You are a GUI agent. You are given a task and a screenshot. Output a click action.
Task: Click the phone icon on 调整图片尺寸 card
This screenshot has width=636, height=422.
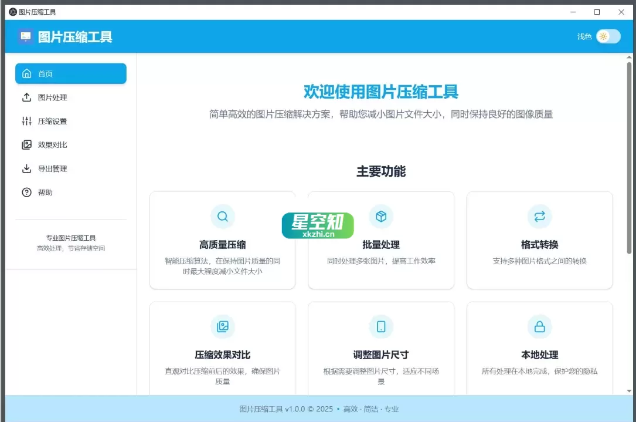tap(381, 326)
